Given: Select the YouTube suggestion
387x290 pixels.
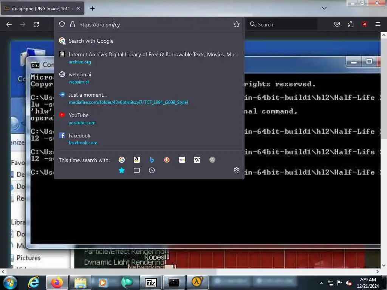Looking at the screenshot, I should point(149,119).
